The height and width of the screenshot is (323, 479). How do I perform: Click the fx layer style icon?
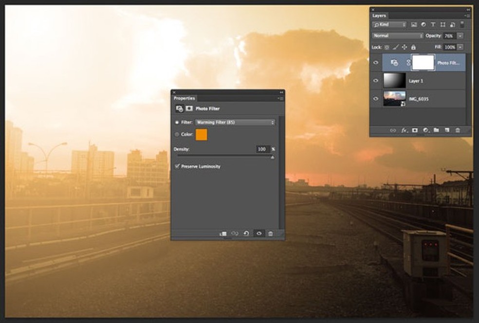coord(404,130)
